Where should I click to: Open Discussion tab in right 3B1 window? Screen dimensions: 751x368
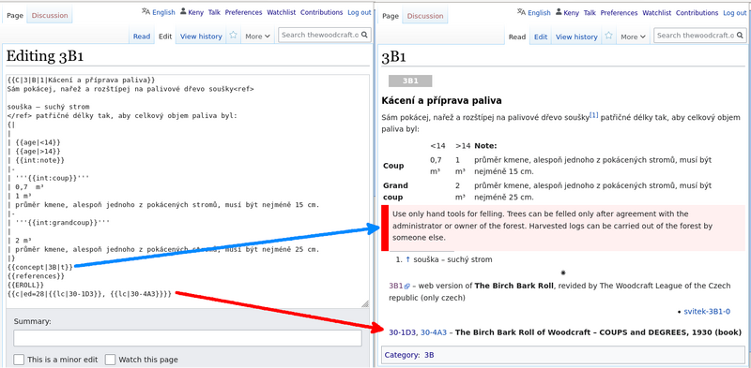tap(425, 16)
